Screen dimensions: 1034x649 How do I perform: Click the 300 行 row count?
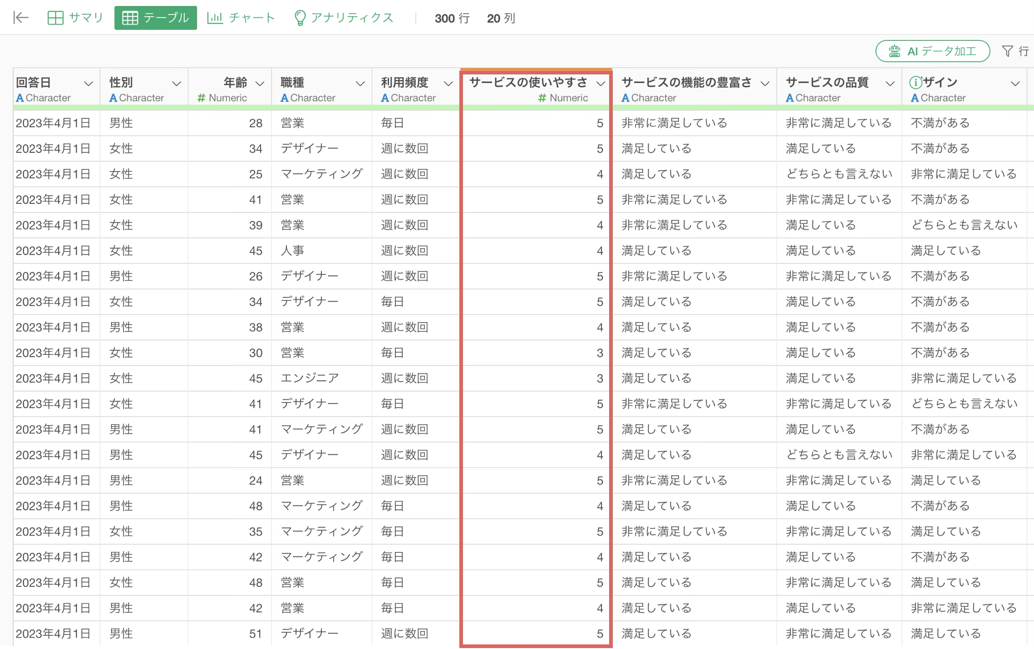click(452, 18)
